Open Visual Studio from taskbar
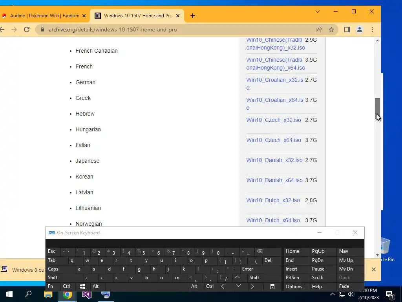The height and width of the screenshot is (302, 402). click(87, 294)
